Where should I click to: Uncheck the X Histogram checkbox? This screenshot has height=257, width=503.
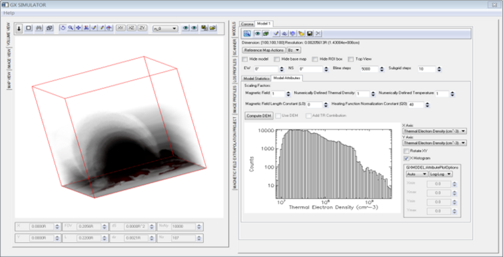coord(407,158)
